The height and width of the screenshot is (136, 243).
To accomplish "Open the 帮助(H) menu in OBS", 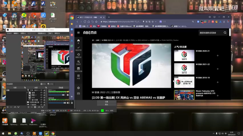I will [x=57, y=33].
